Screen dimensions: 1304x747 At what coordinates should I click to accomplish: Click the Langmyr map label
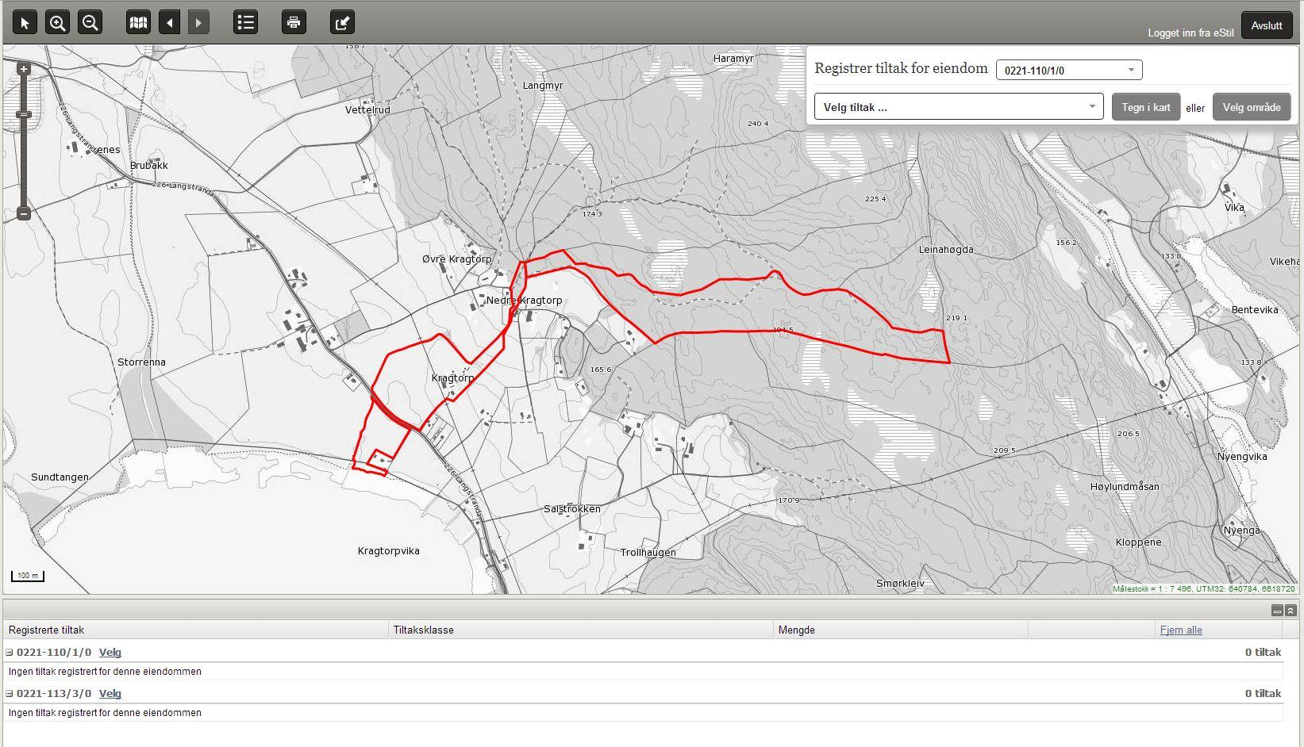[x=543, y=85]
